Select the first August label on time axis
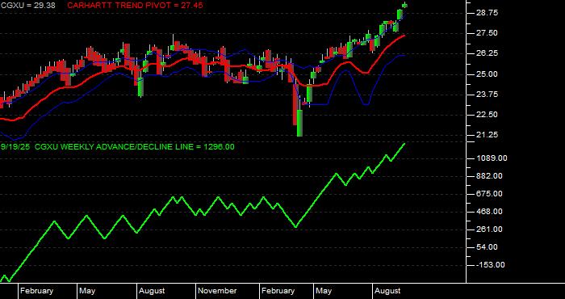Image resolution: width=565 pixels, height=299 pixels. point(152,291)
